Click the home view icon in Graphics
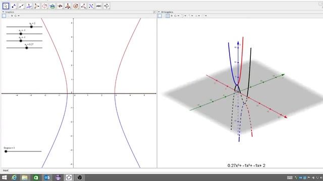The width and height of the screenshot is (323, 181). coord(12,16)
